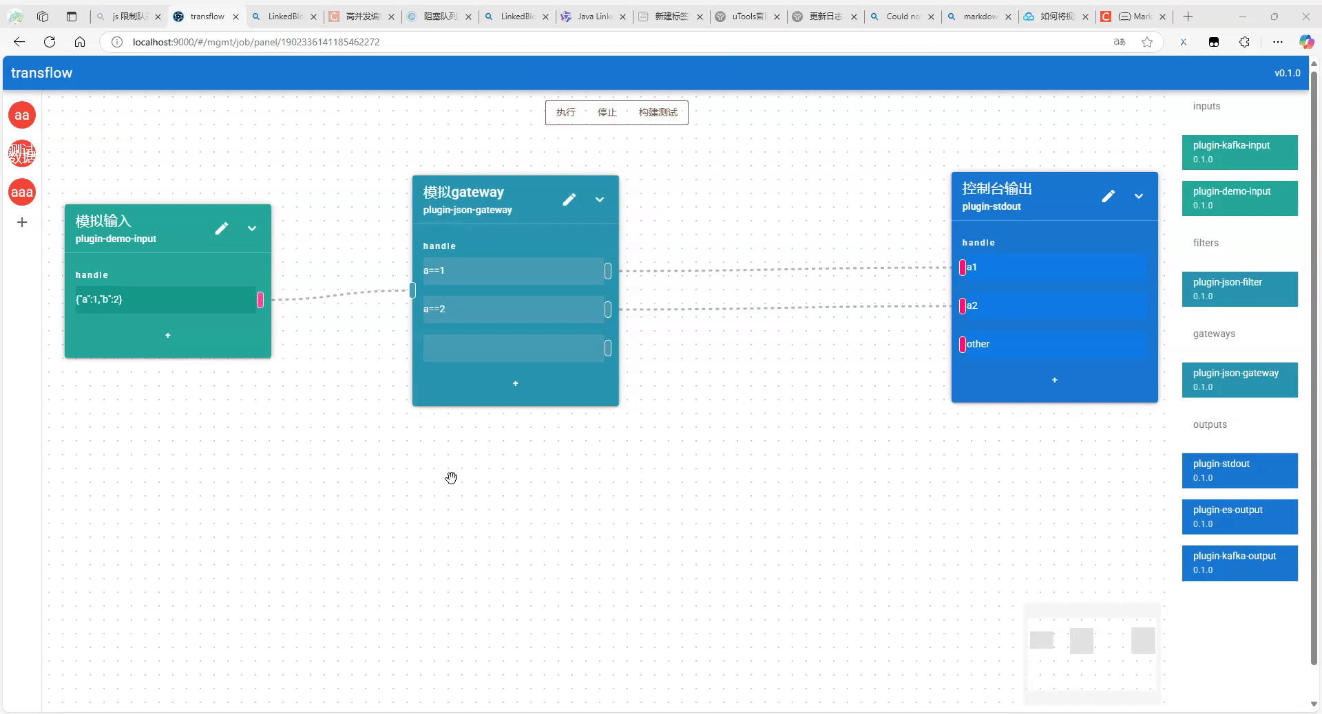Reload the page
1322x714 pixels.
coord(50,42)
